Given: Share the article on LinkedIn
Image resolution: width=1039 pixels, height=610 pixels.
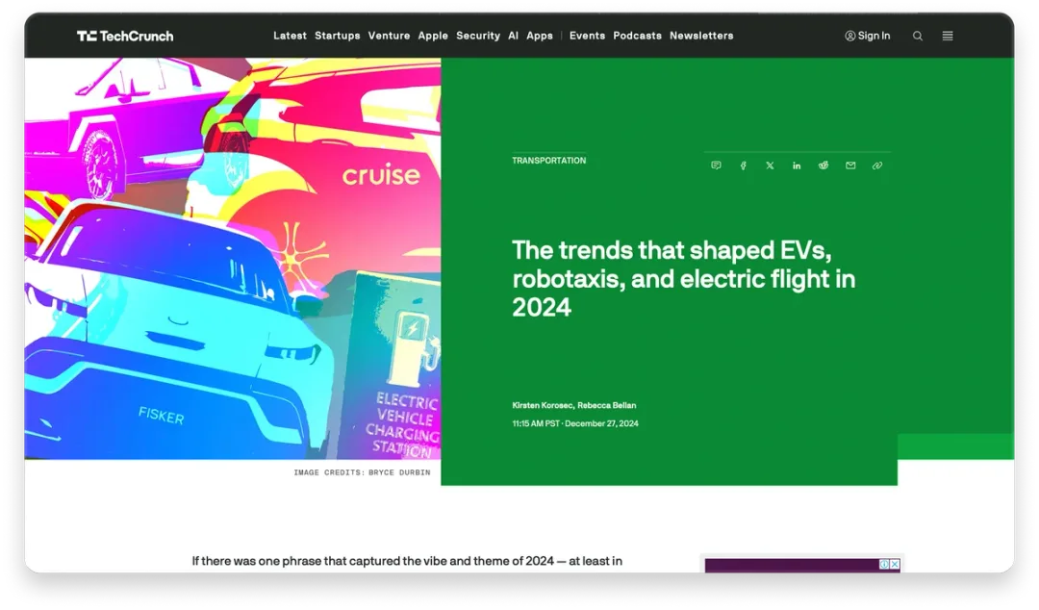Looking at the screenshot, I should pos(797,165).
